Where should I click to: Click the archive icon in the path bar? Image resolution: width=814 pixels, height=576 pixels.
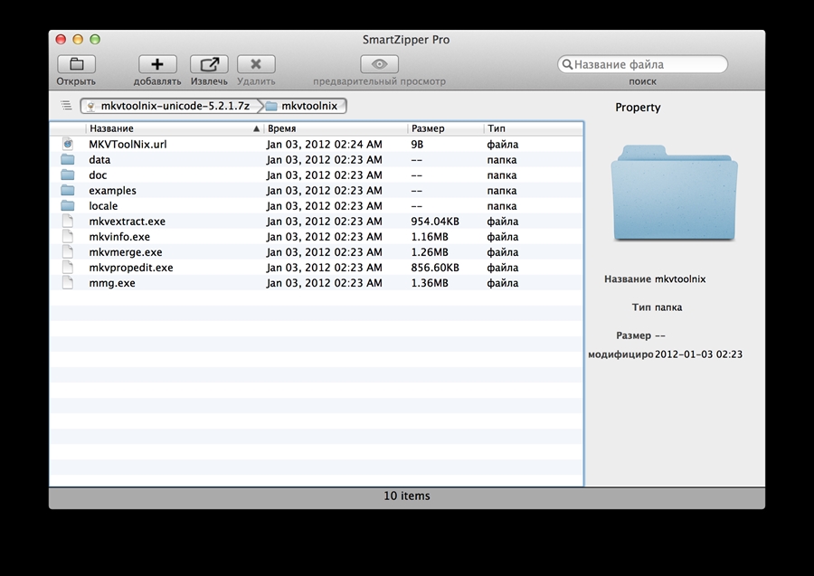(90, 107)
